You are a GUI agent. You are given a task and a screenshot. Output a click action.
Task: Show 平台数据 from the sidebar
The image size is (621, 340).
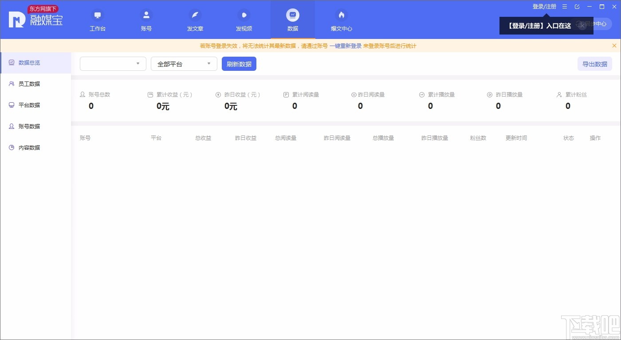(35, 105)
